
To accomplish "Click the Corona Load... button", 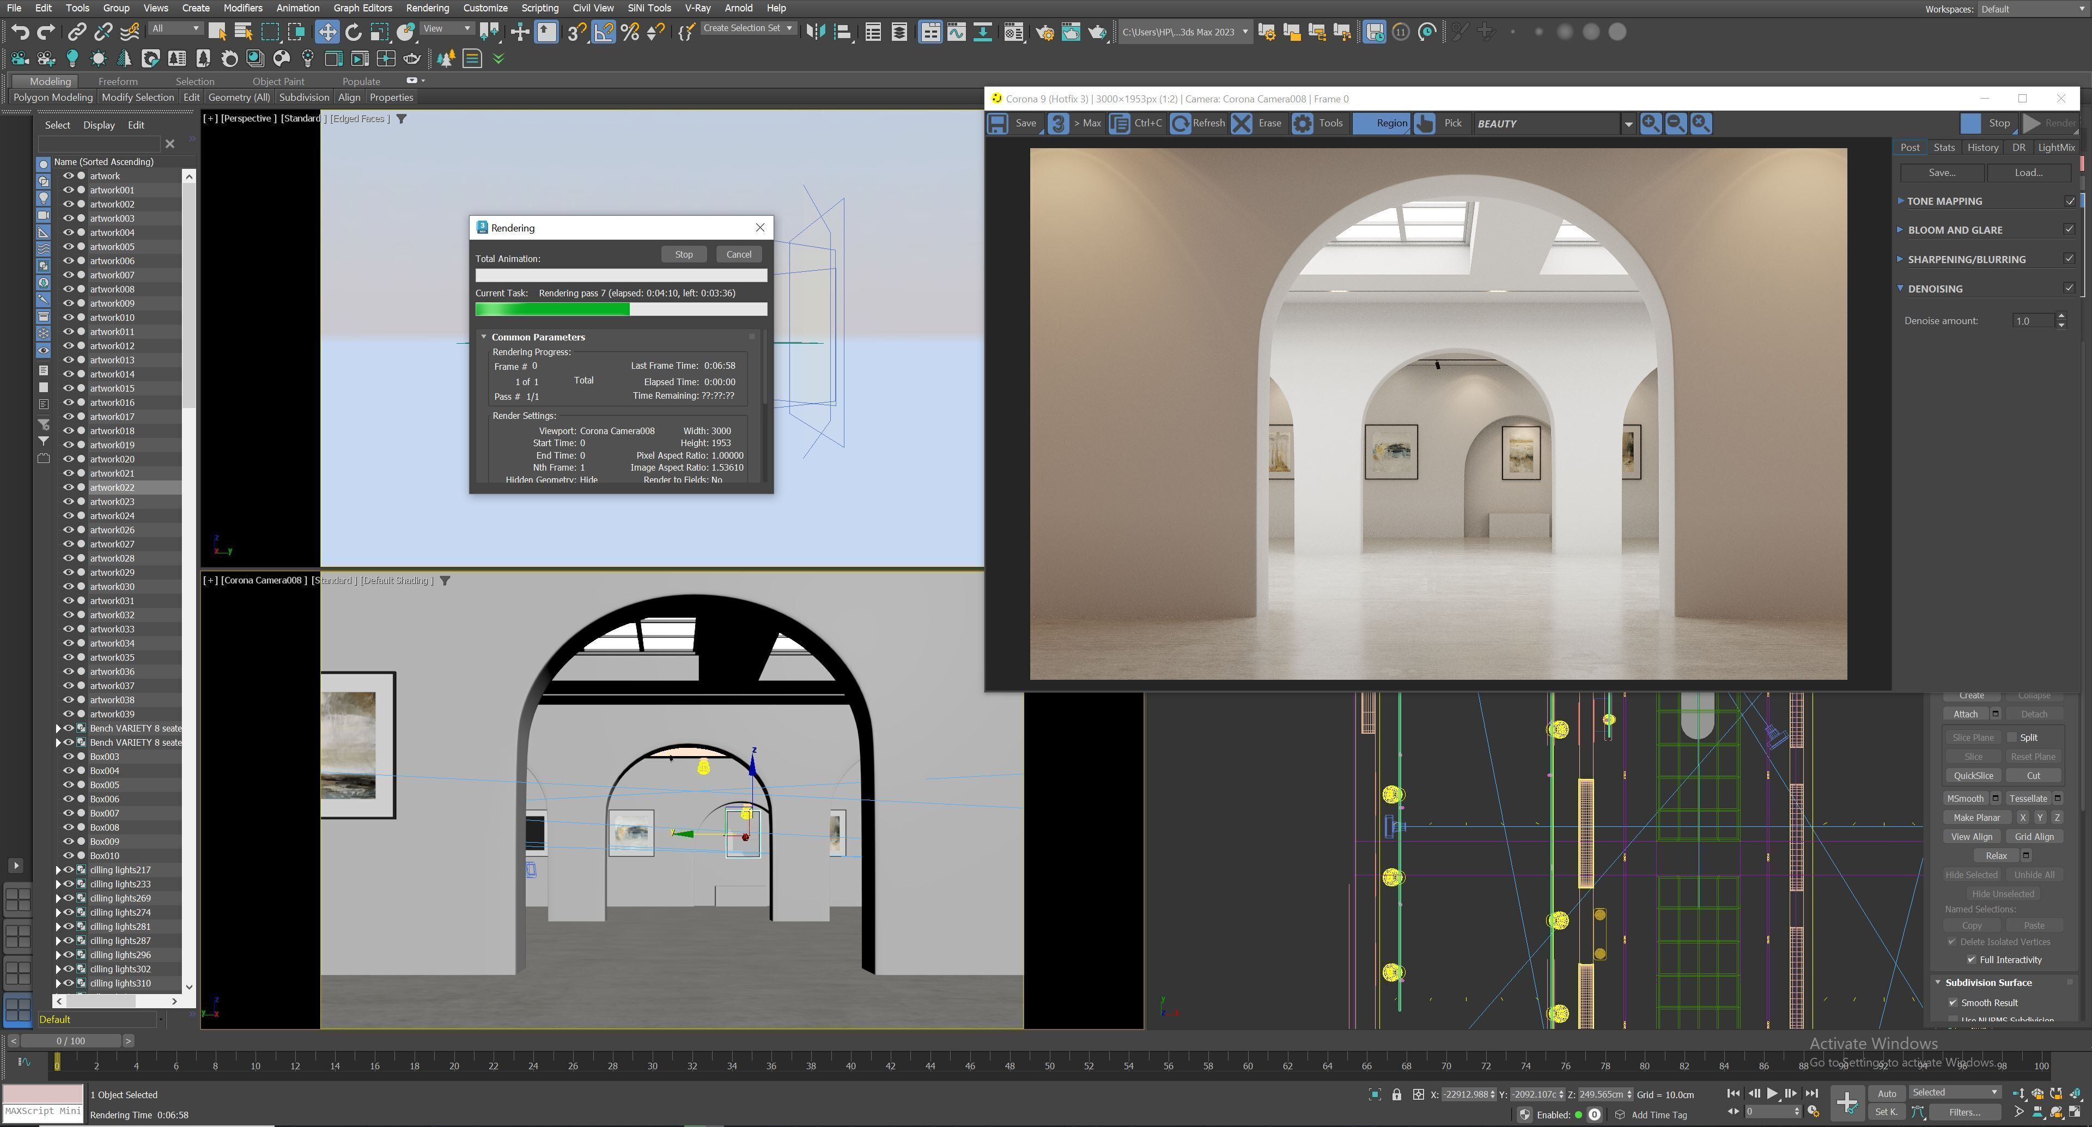I will pos(2028,173).
